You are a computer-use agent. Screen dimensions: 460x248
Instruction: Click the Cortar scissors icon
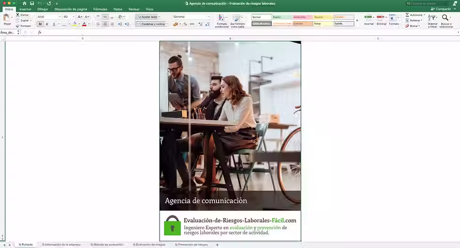18,15
